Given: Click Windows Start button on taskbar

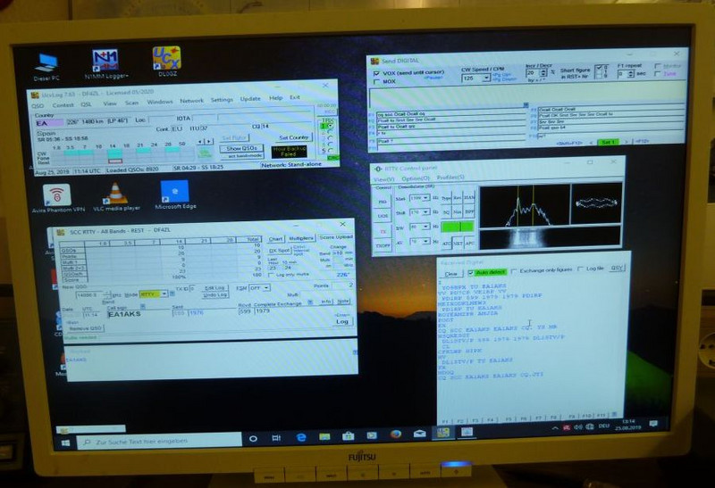Looking at the screenshot, I should pos(65,442).
